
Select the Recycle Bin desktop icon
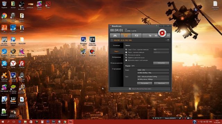tap(5, 4)
